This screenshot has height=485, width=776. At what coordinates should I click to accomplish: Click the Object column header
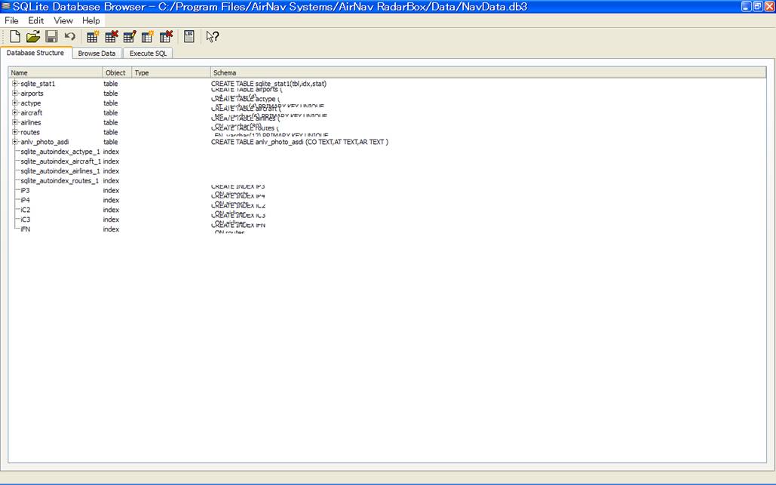(x=118, y=72)
